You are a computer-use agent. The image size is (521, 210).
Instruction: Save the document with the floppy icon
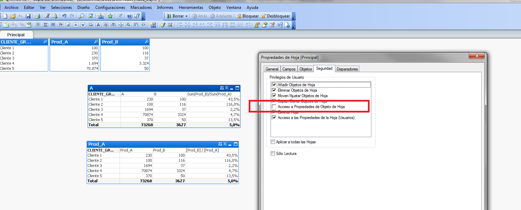tap(28, 16)
